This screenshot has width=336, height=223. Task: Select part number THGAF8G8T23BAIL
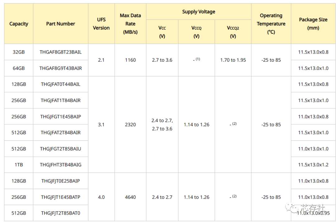point(61,52)
